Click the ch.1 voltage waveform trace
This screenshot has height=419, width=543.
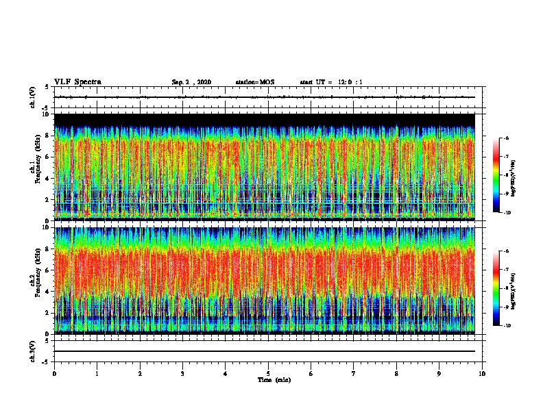265,97
